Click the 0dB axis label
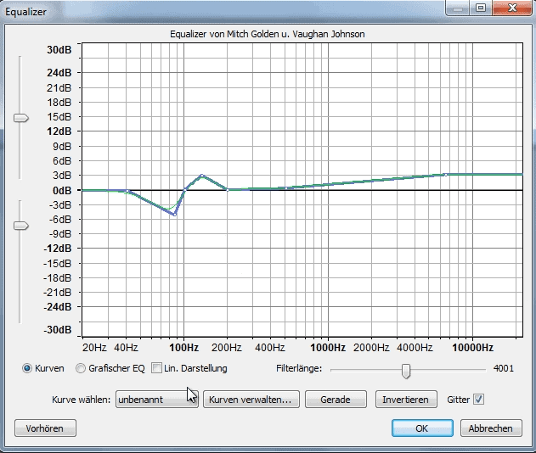536x453 pixels. [62, 190]
